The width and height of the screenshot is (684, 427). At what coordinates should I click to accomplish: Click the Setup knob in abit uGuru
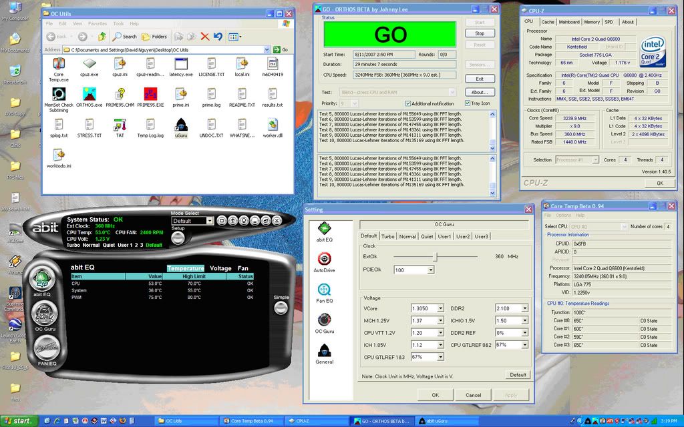[178, 238]
